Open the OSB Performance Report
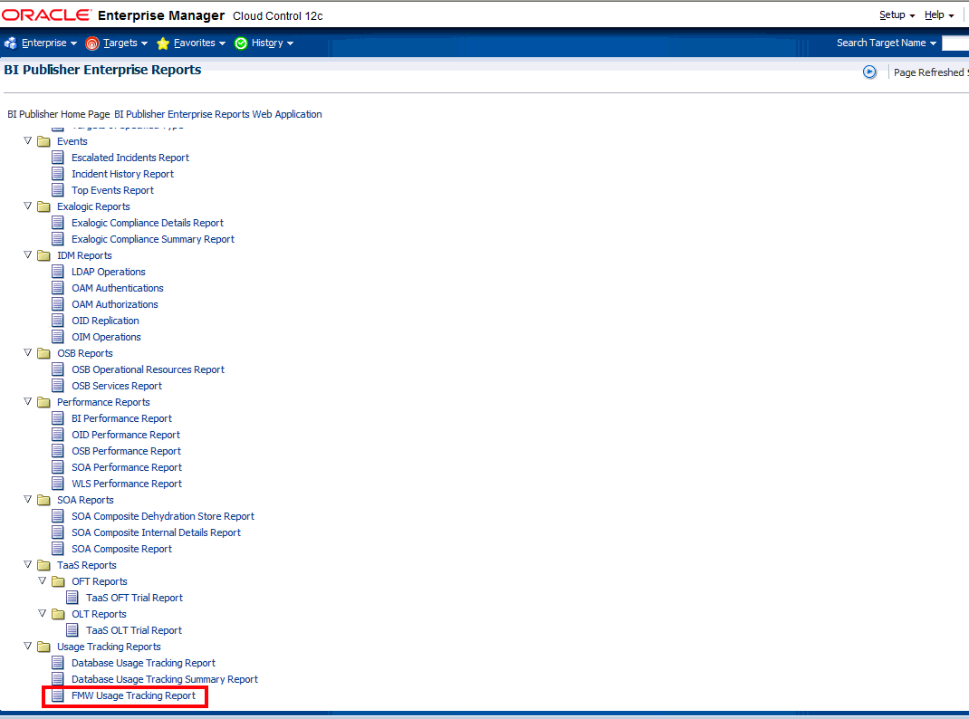The image size is (969, 719). (127, 451)
